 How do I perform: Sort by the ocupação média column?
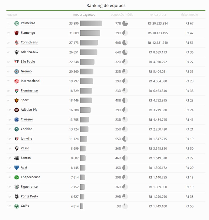(x=122, y=15)
